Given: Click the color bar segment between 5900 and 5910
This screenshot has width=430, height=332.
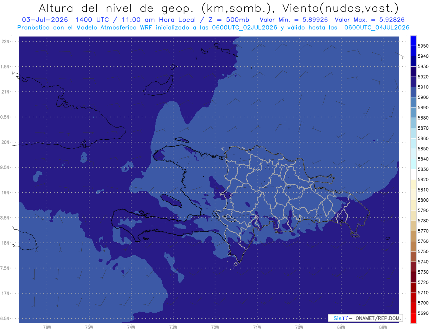Looking at the screenshot, I should [x=413, y=92].
